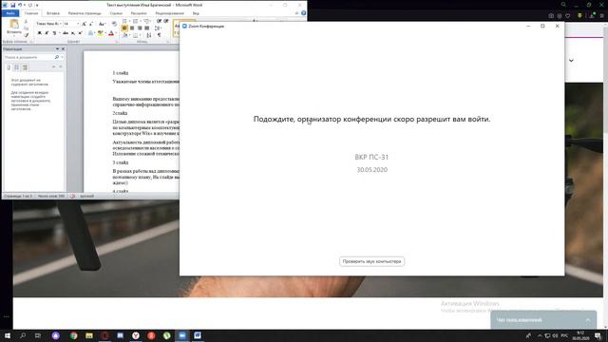The image size is (608, 342).
Task: Apply the red font color swatch
Action: point(111,33)
